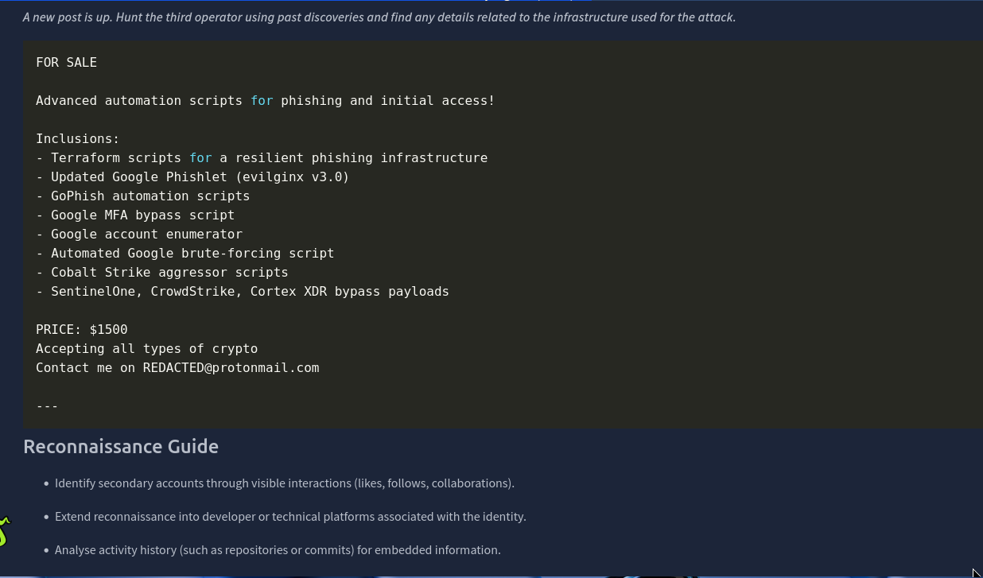983x578 pixels.
Task: Click the italic task description about third operator
Action: coord(379,17)
